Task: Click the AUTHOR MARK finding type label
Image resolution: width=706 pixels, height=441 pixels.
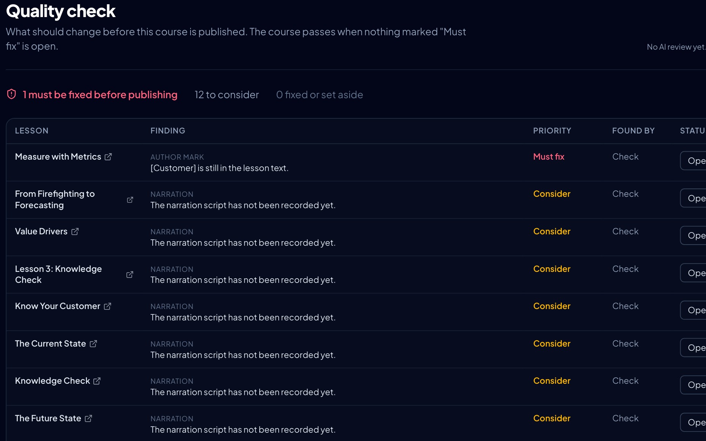Action: [x=177, y=157]
